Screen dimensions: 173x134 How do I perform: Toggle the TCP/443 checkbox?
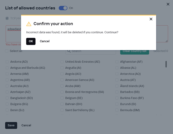coord(7,18)
